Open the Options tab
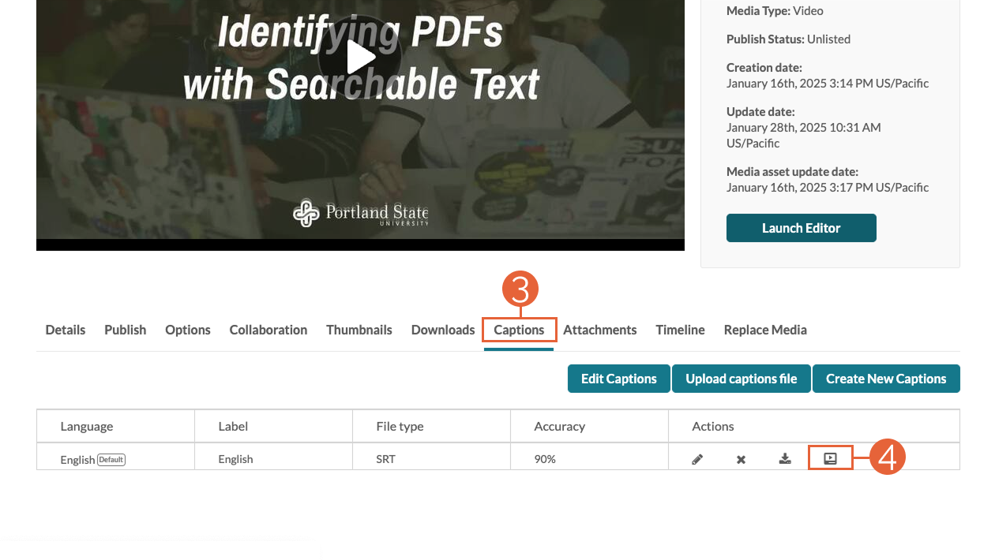995x560 pixels. (188, 330)
